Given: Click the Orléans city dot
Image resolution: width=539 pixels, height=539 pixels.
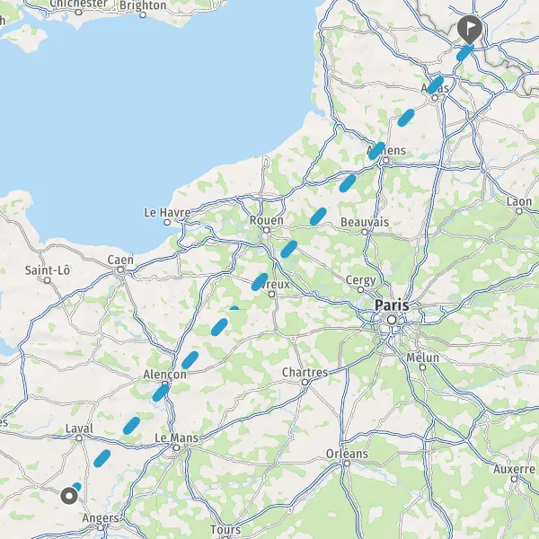Looking at the screenshot, I should (347, 464).
